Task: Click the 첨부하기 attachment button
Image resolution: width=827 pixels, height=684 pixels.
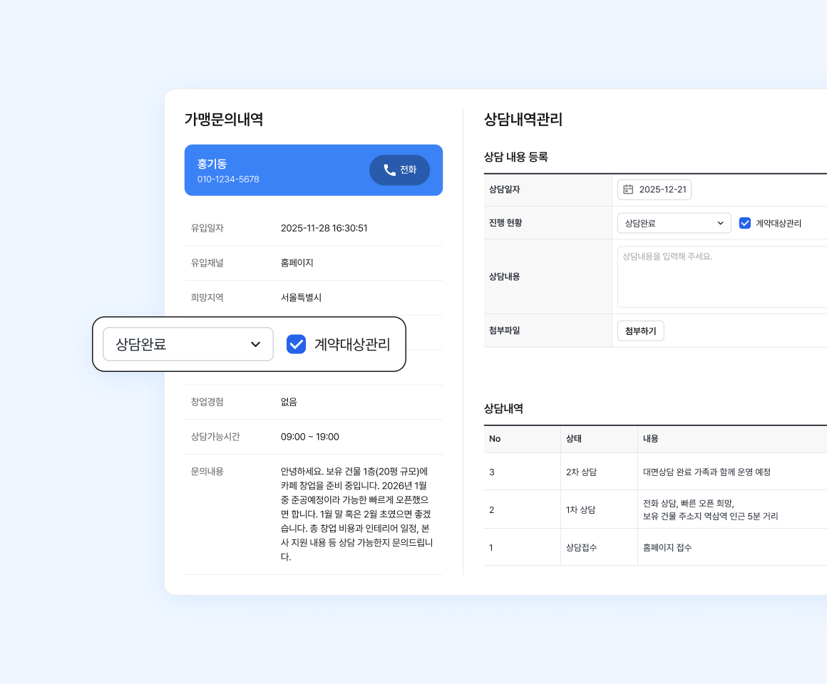Action: click(640, 331)
